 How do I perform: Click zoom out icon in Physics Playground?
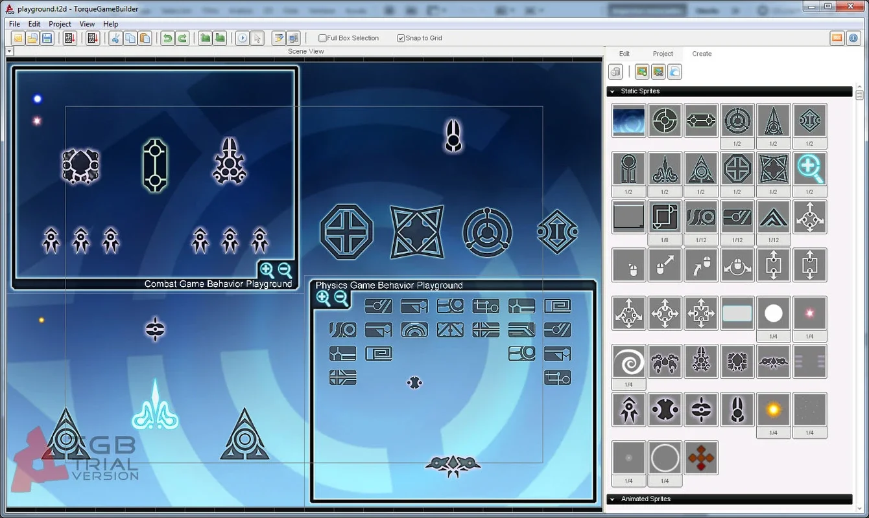pos(340,298)
